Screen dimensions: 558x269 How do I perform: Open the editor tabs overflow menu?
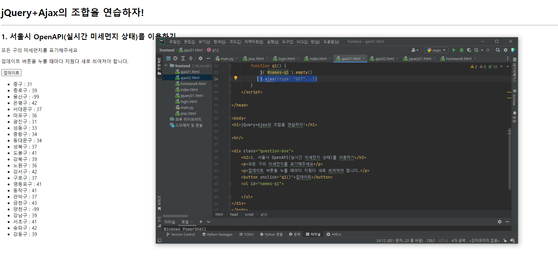click(x=508, y=58)
